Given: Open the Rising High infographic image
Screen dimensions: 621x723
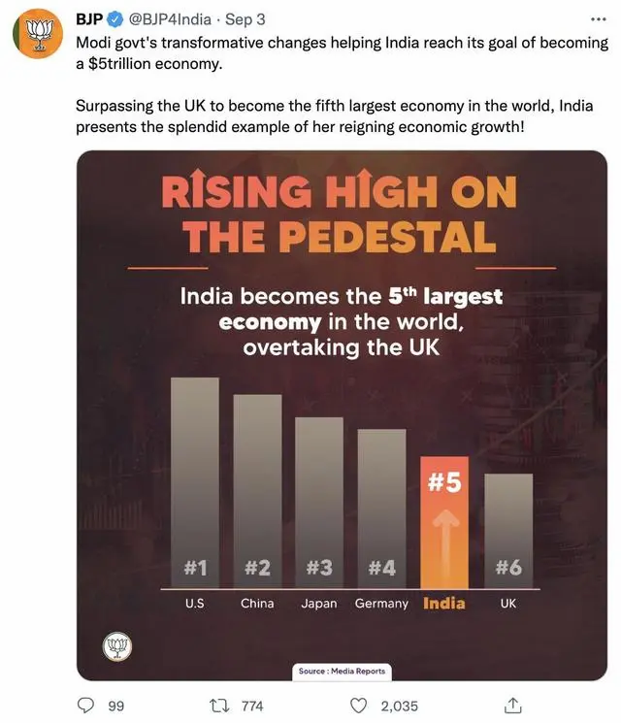Looking at the screenshot, I should [342, 415].
